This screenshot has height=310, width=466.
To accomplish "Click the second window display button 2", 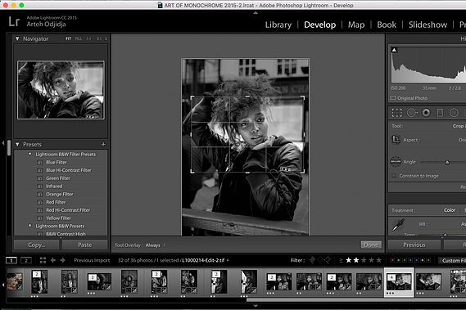I will 26,260.
